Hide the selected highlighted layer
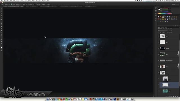Screen dimensions: 180x101 [158, 85]
